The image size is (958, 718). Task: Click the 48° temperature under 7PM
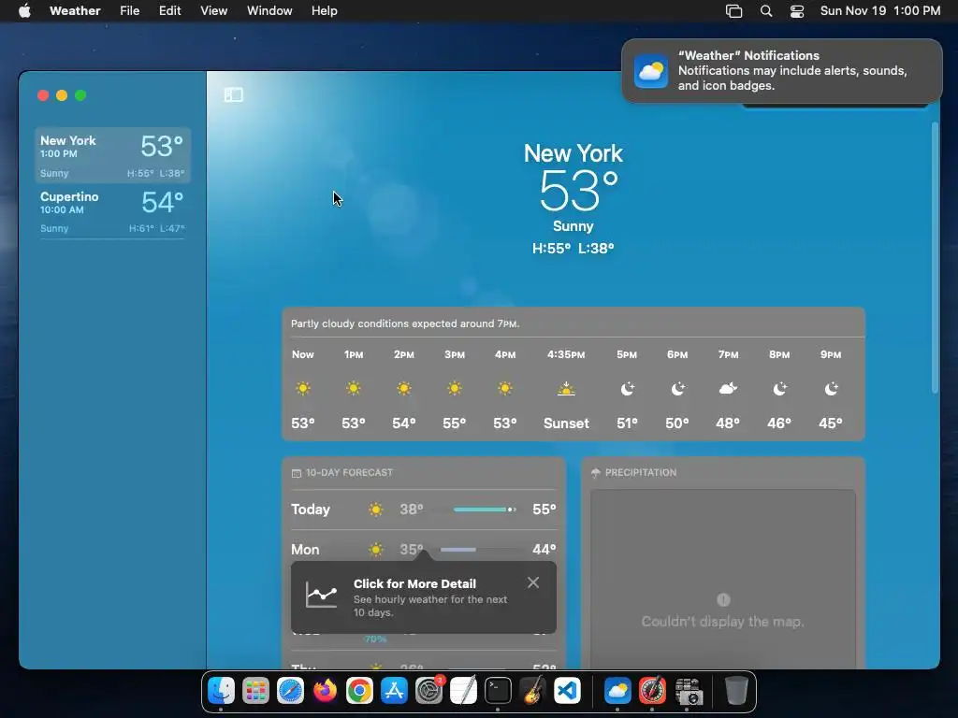tap(728, 424)
